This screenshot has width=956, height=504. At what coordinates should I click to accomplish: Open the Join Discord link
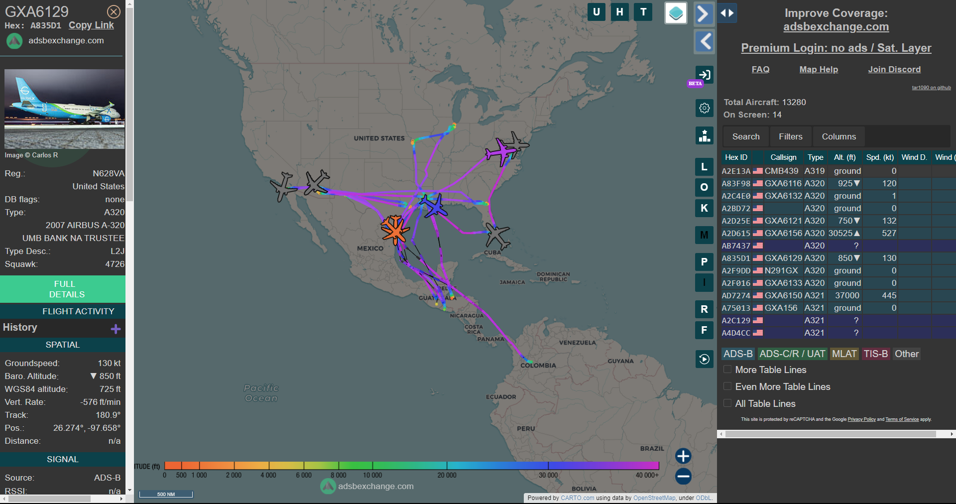point(894,69)
